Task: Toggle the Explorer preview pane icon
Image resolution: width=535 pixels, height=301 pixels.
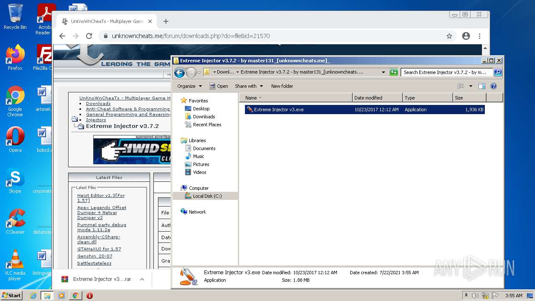Action: coord(481,86)
